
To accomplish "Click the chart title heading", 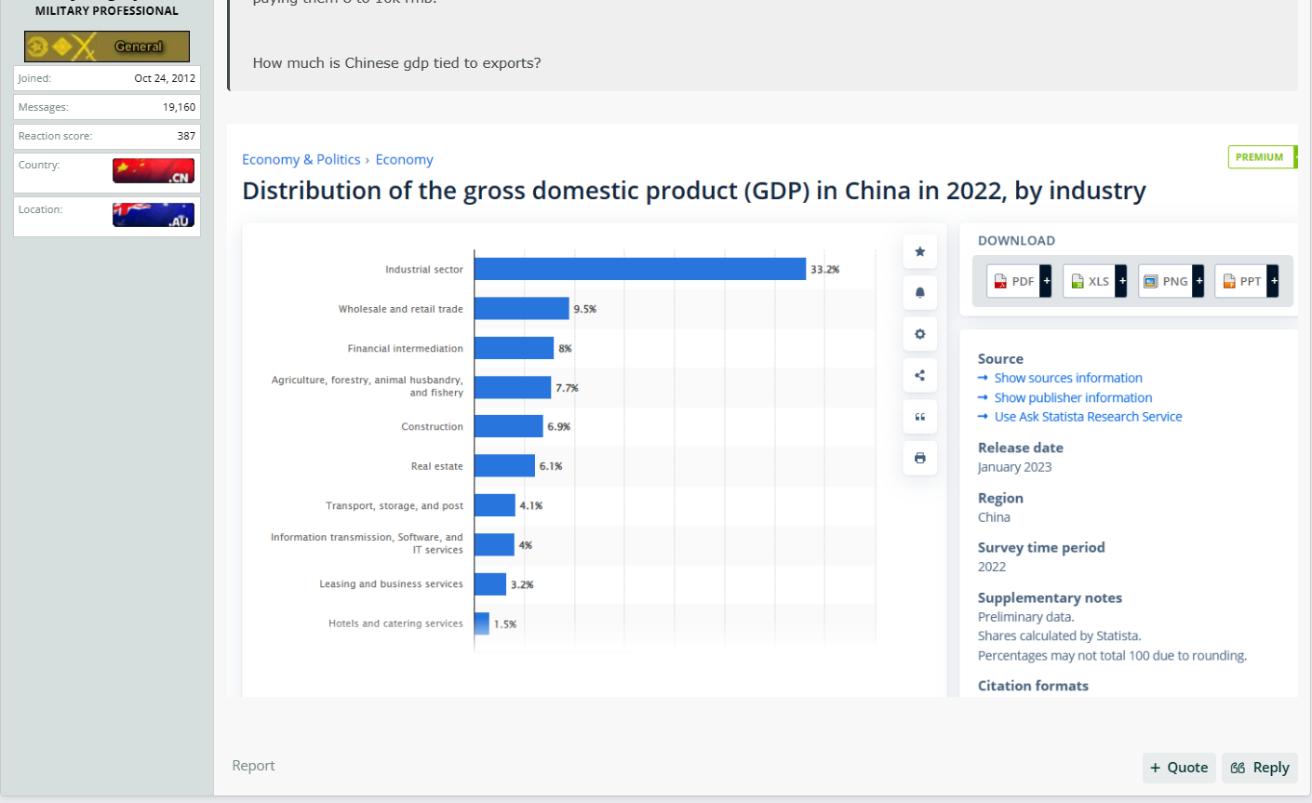I will 694,191.
